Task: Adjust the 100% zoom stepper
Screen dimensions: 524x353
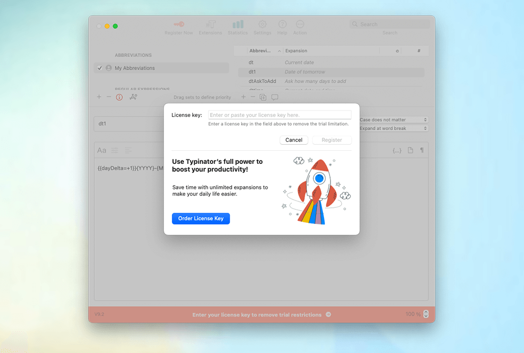Action: [425, 314]
